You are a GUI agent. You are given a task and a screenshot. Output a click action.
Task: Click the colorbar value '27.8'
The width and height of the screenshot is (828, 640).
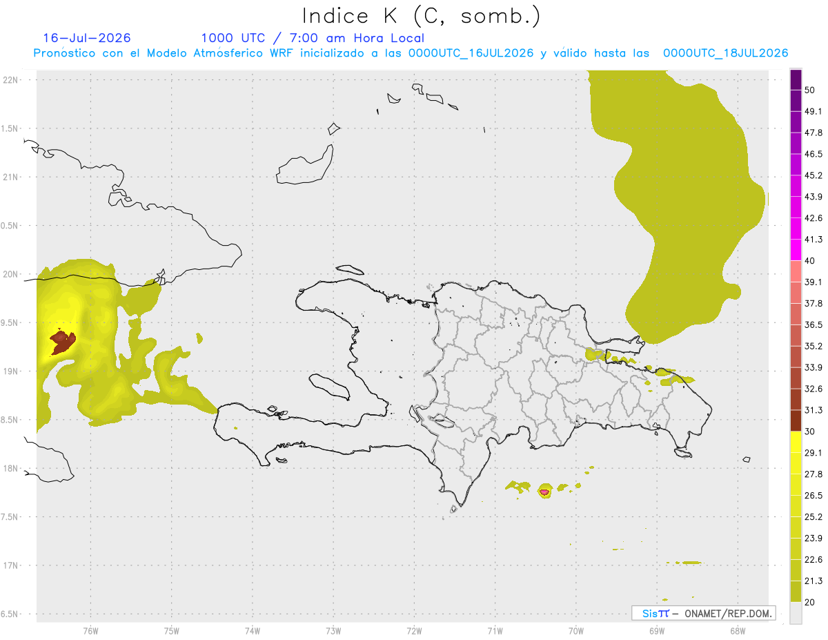[x=814, y=474]
